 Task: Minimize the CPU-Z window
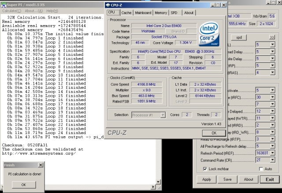tap(213, 5)
